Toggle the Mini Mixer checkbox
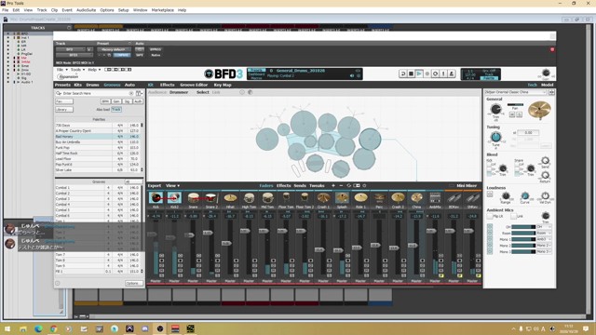 tap(452, 186)
